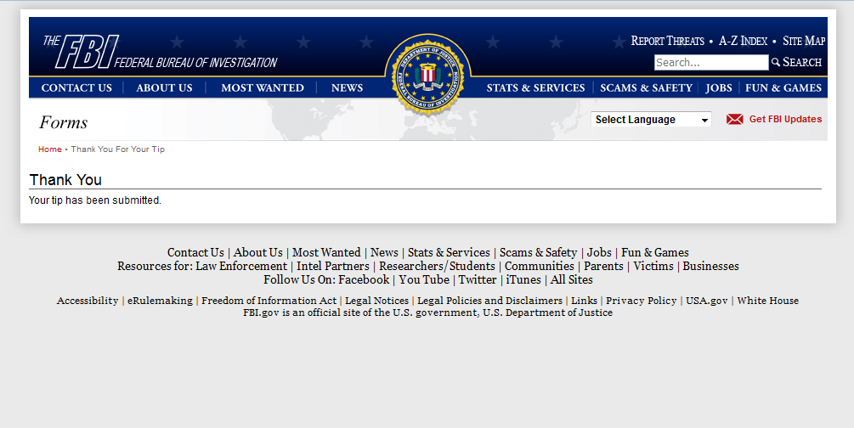
Task: Visit the Site Map link
Action: click(804, 41)
